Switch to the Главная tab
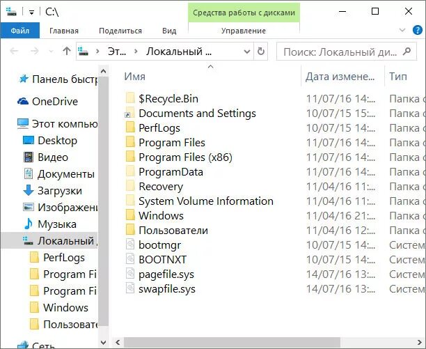426x349 pixels. click(64, 31)
